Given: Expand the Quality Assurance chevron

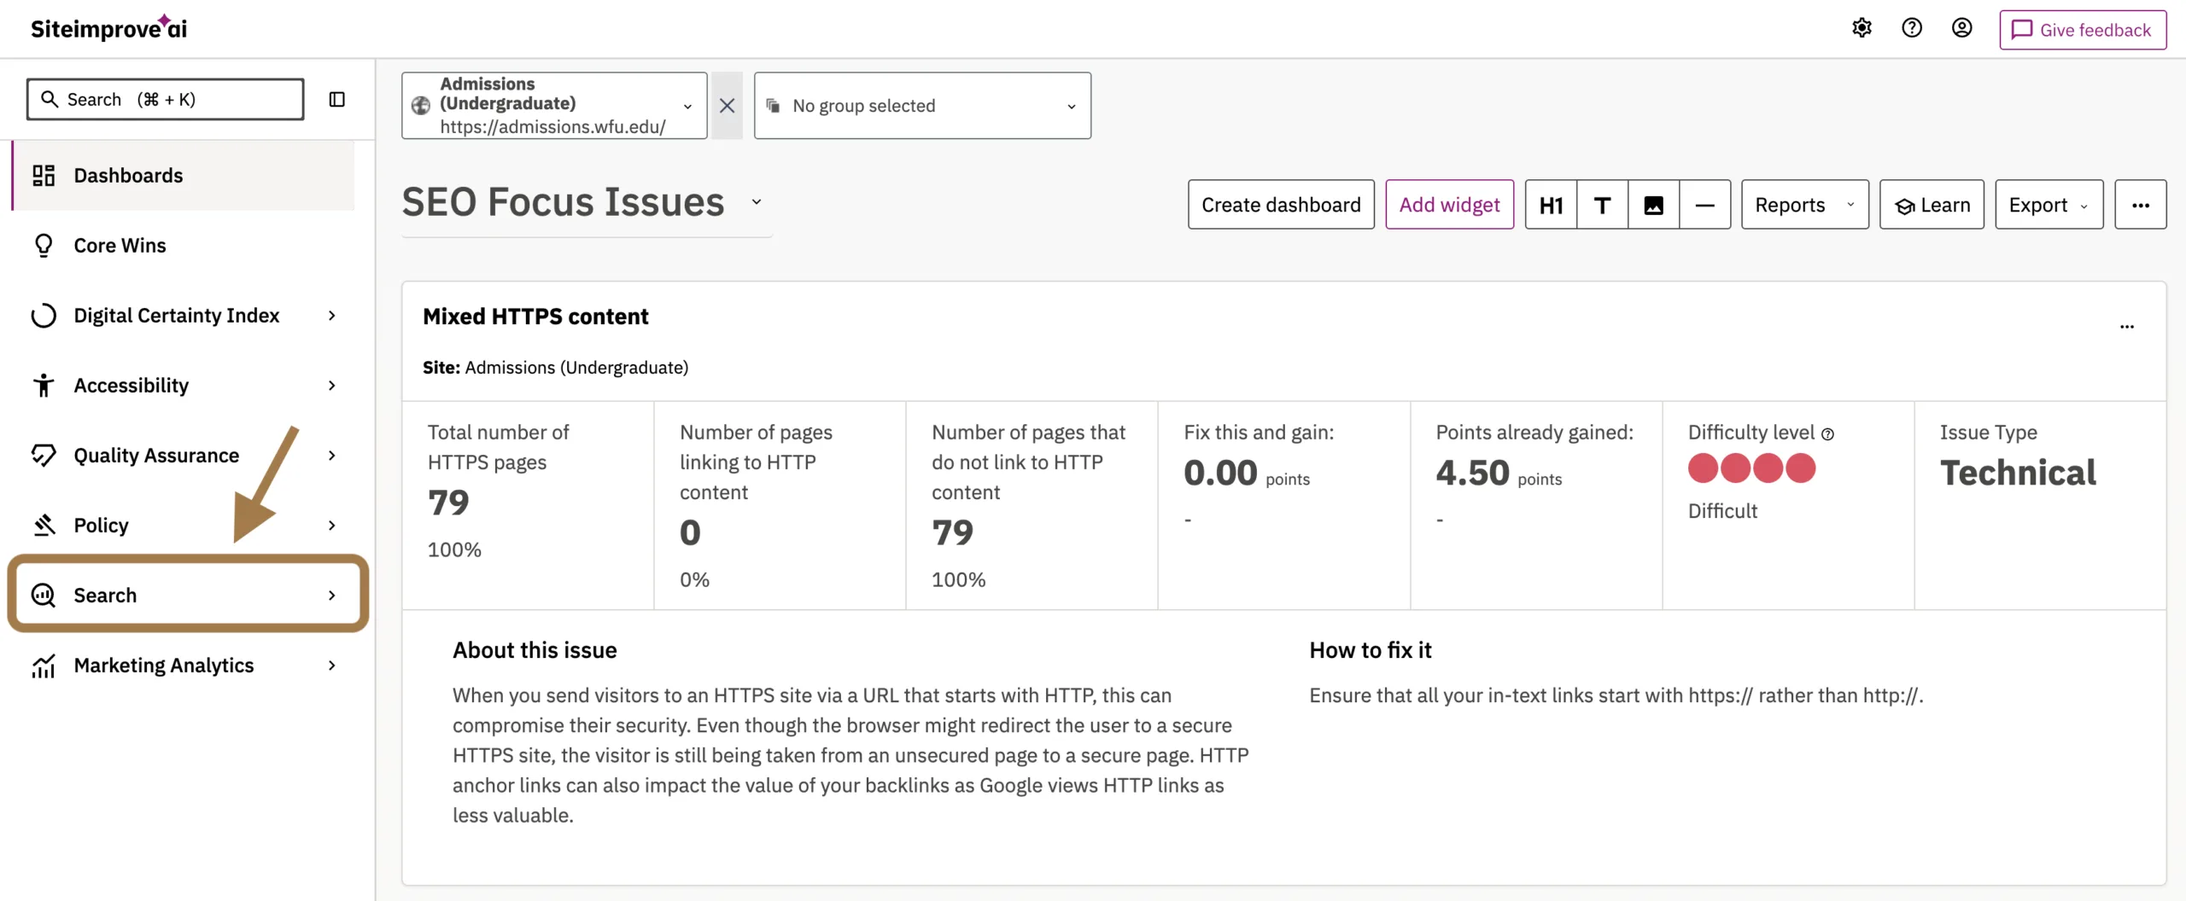Looking at the screenshot, I should (332, 456).
